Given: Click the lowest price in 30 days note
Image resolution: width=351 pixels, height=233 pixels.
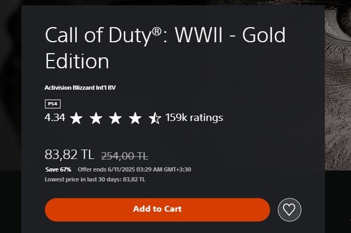Looking at the screenshot, I should (95, 179).
